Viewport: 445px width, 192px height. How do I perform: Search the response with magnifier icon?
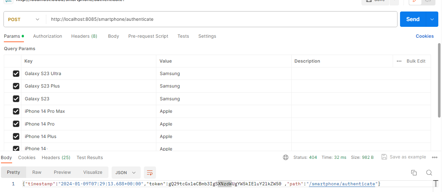click(429, 173)
